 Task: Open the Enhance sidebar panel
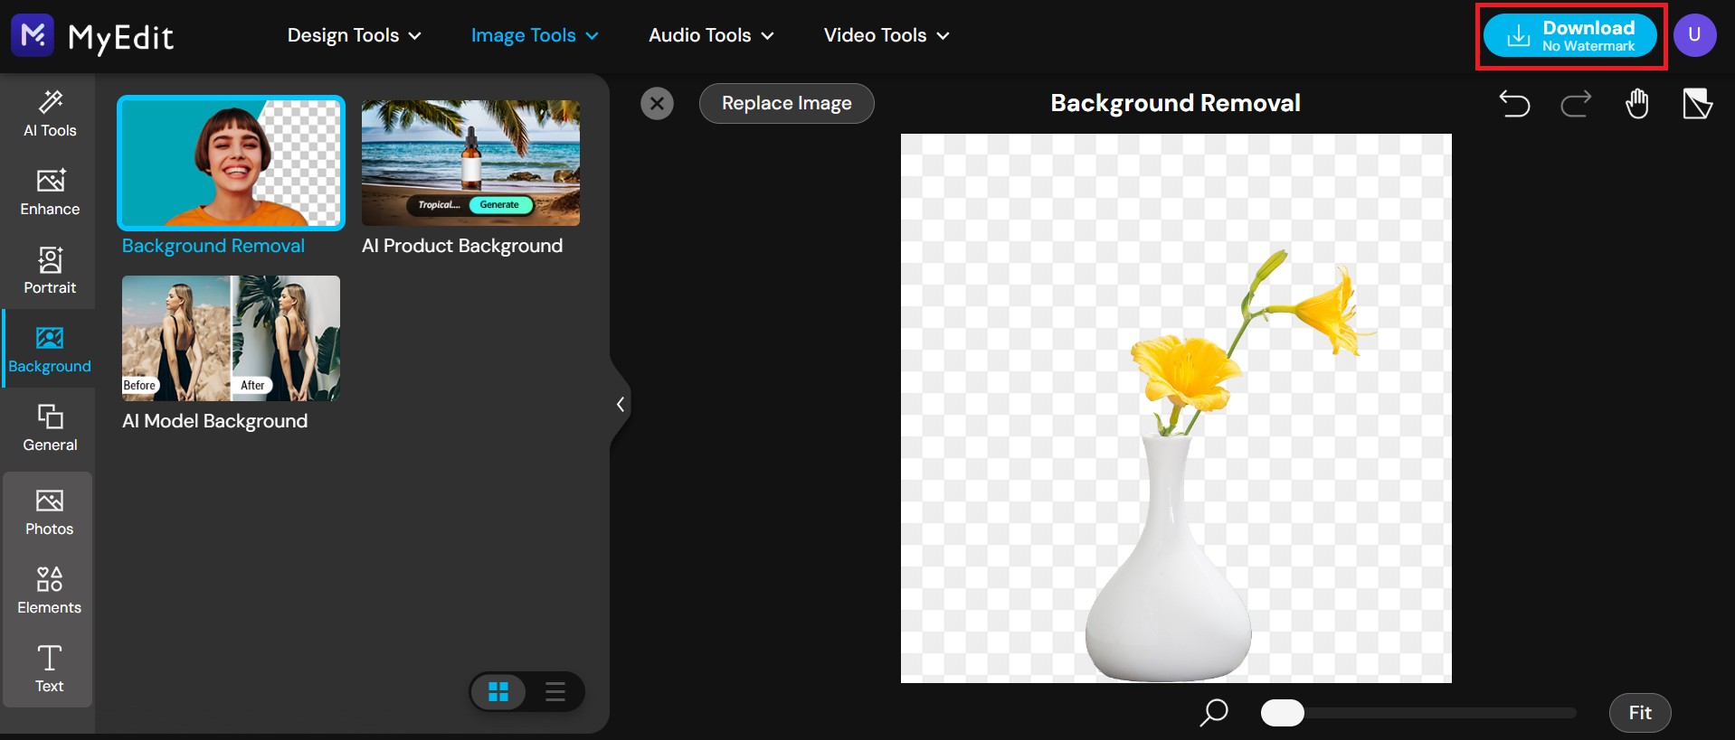click(x=50, y=192)
